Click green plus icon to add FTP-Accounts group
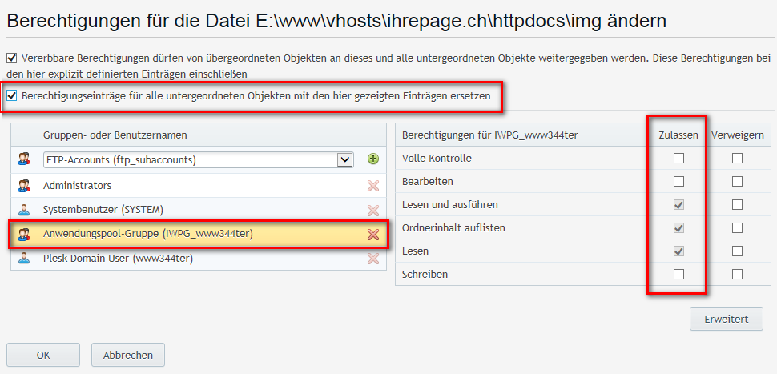The image size is (777, 374). (372, 159)
